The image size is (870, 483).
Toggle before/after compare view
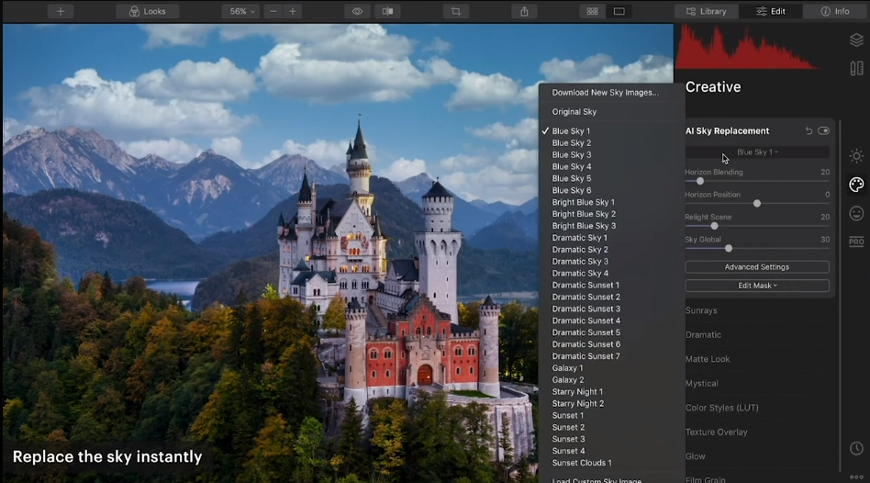click(x=387, y=11)
